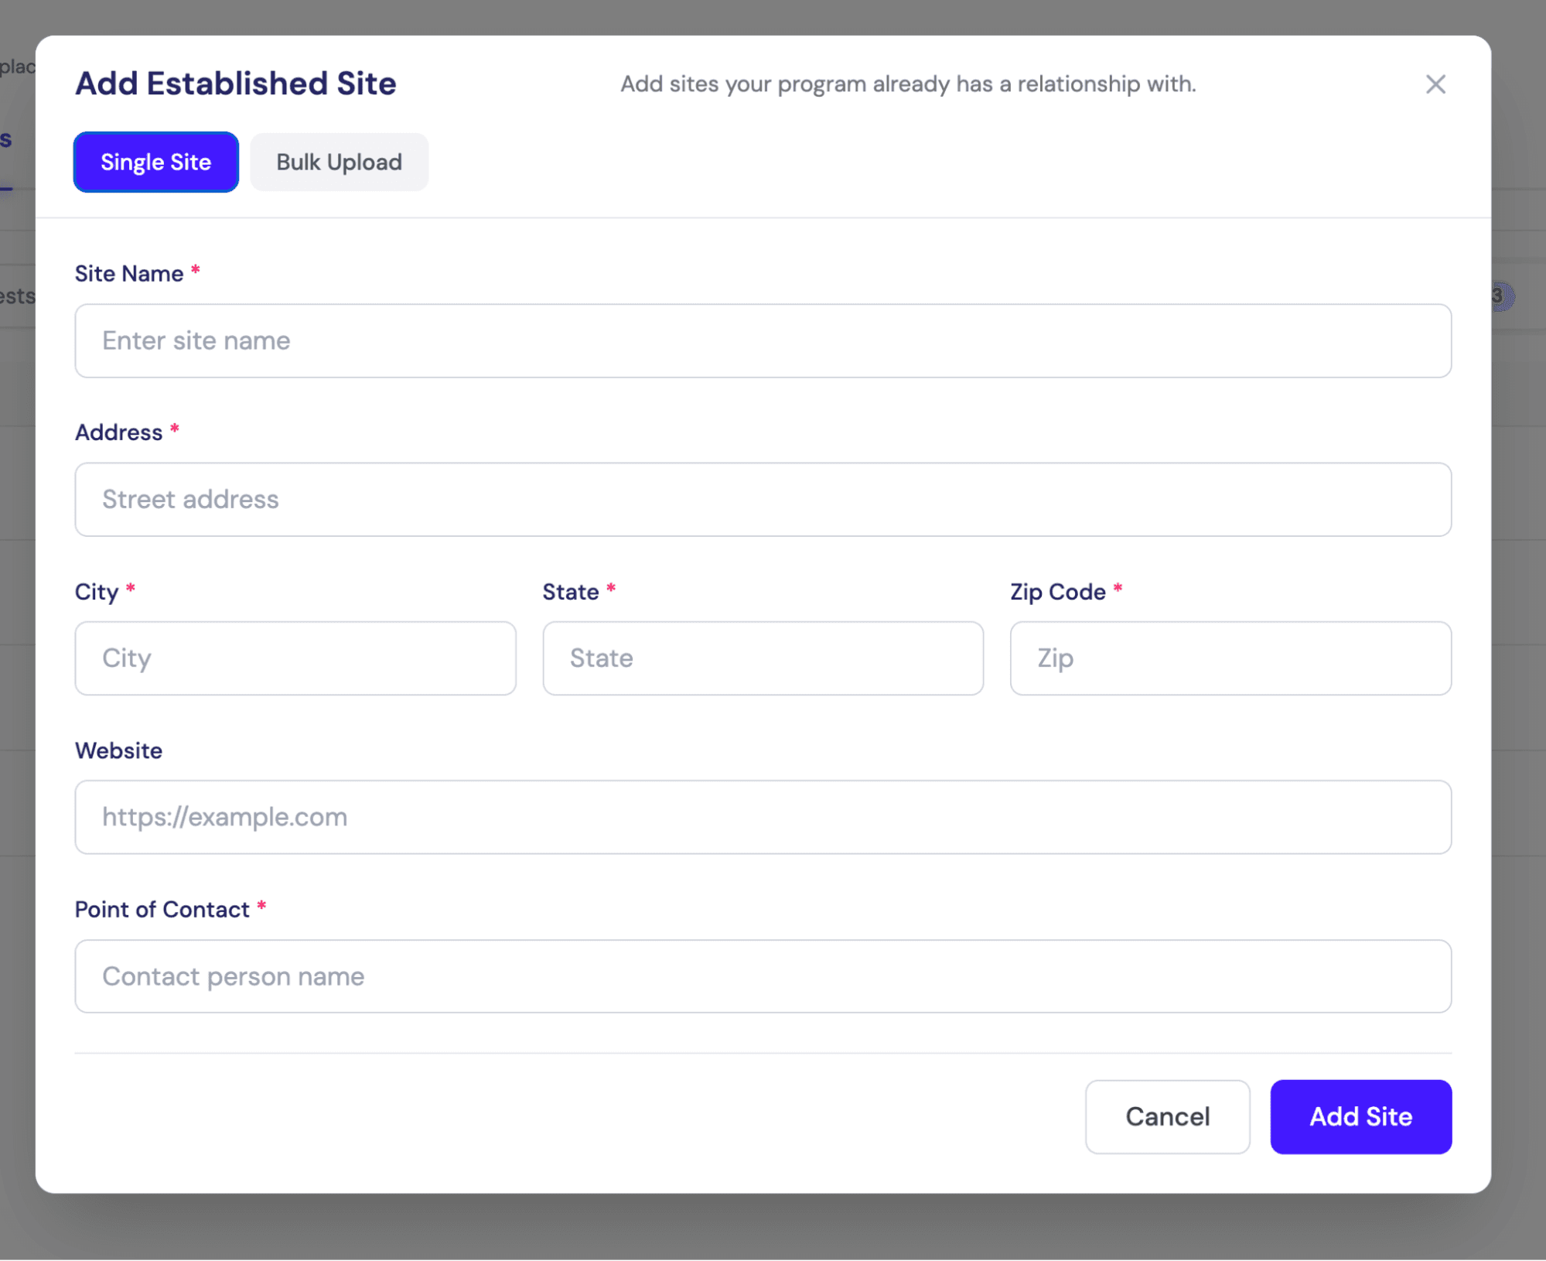This screenshot has height=1261, width=1546.
Task: Click the required asterisk beside City
Action: pyautogui.click(x=130, y=588)
